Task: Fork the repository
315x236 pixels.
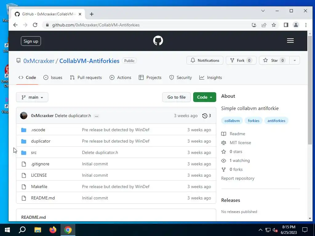Action: pyautogui.click(x=241, y=61)
